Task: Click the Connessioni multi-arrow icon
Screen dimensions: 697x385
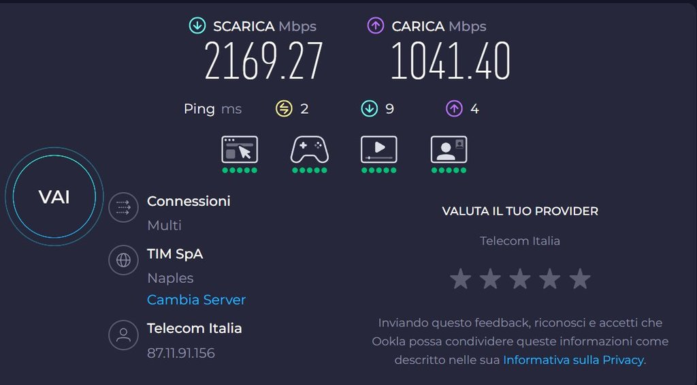Action: (x=123, y=206)
